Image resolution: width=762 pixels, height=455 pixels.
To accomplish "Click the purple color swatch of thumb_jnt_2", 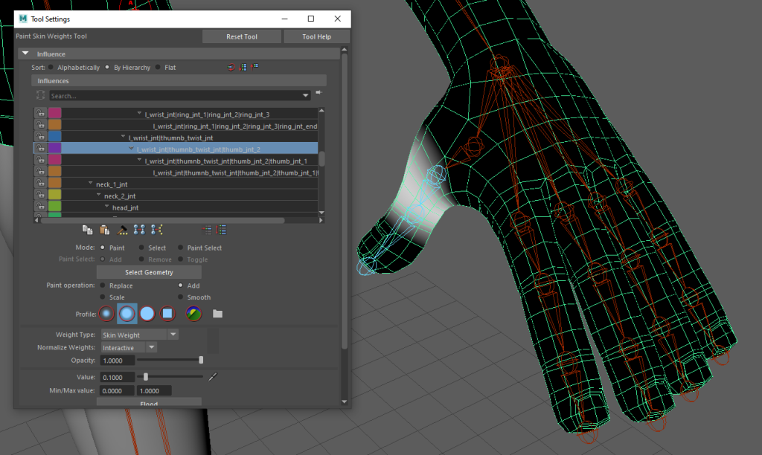I will (54, 148).
